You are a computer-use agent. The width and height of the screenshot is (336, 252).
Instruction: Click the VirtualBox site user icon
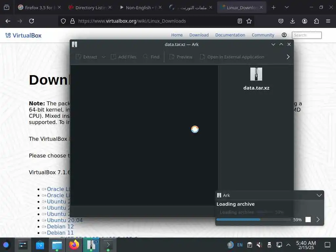click(x=284, y=35)
